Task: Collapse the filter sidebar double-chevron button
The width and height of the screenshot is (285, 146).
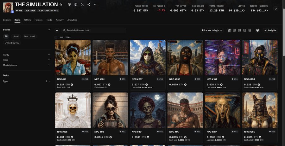Action: pyautogui.click(x=57, y=30)
